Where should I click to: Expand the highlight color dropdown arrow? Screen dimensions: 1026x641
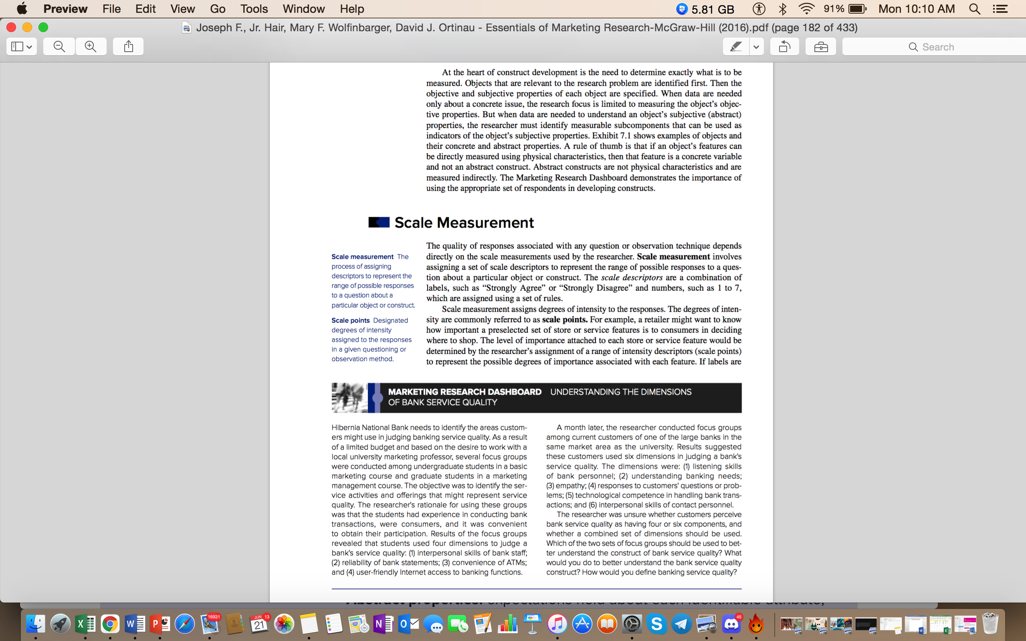point(756,46)
